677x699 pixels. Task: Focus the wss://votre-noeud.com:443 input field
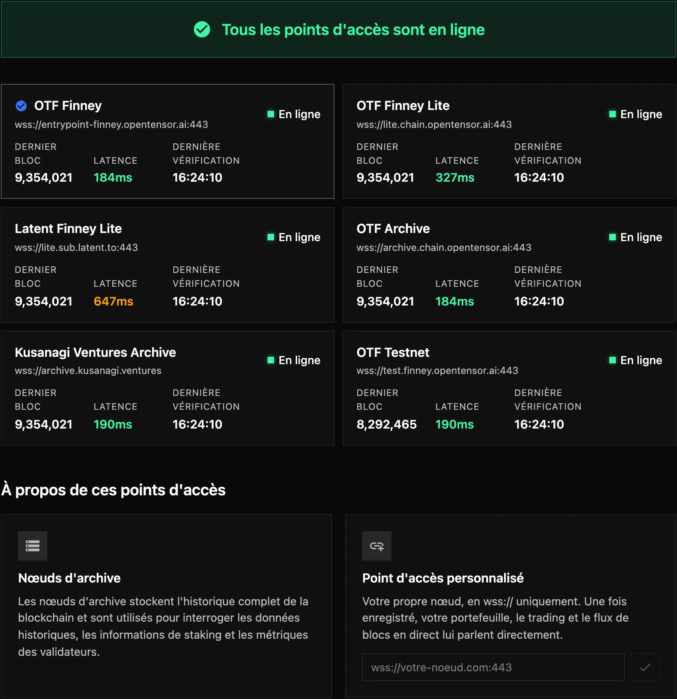coord(493,667)
